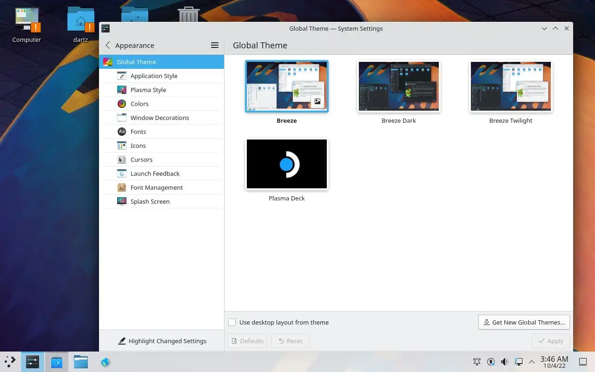Click the network tray icon
The width and height of the screenshot is (595, 372).
tap(519, 361)
